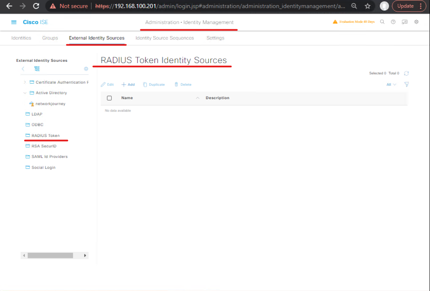The height and width of the screenshot is (291, 430).
Task: Click the back chevron in External Identity Sources panel
Action: [23, 69]
